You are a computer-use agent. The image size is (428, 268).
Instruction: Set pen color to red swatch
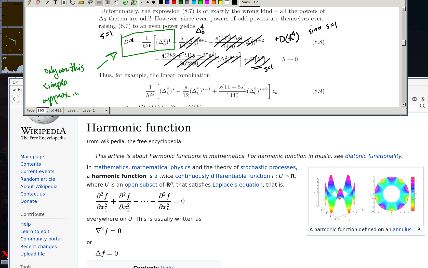pyautogui.click(x=174, y=3)
